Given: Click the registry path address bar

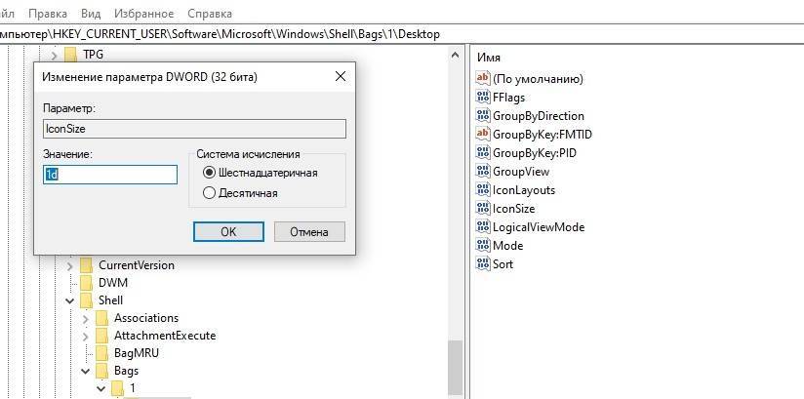Looking at the screenshot, I should tap(402, 34).
